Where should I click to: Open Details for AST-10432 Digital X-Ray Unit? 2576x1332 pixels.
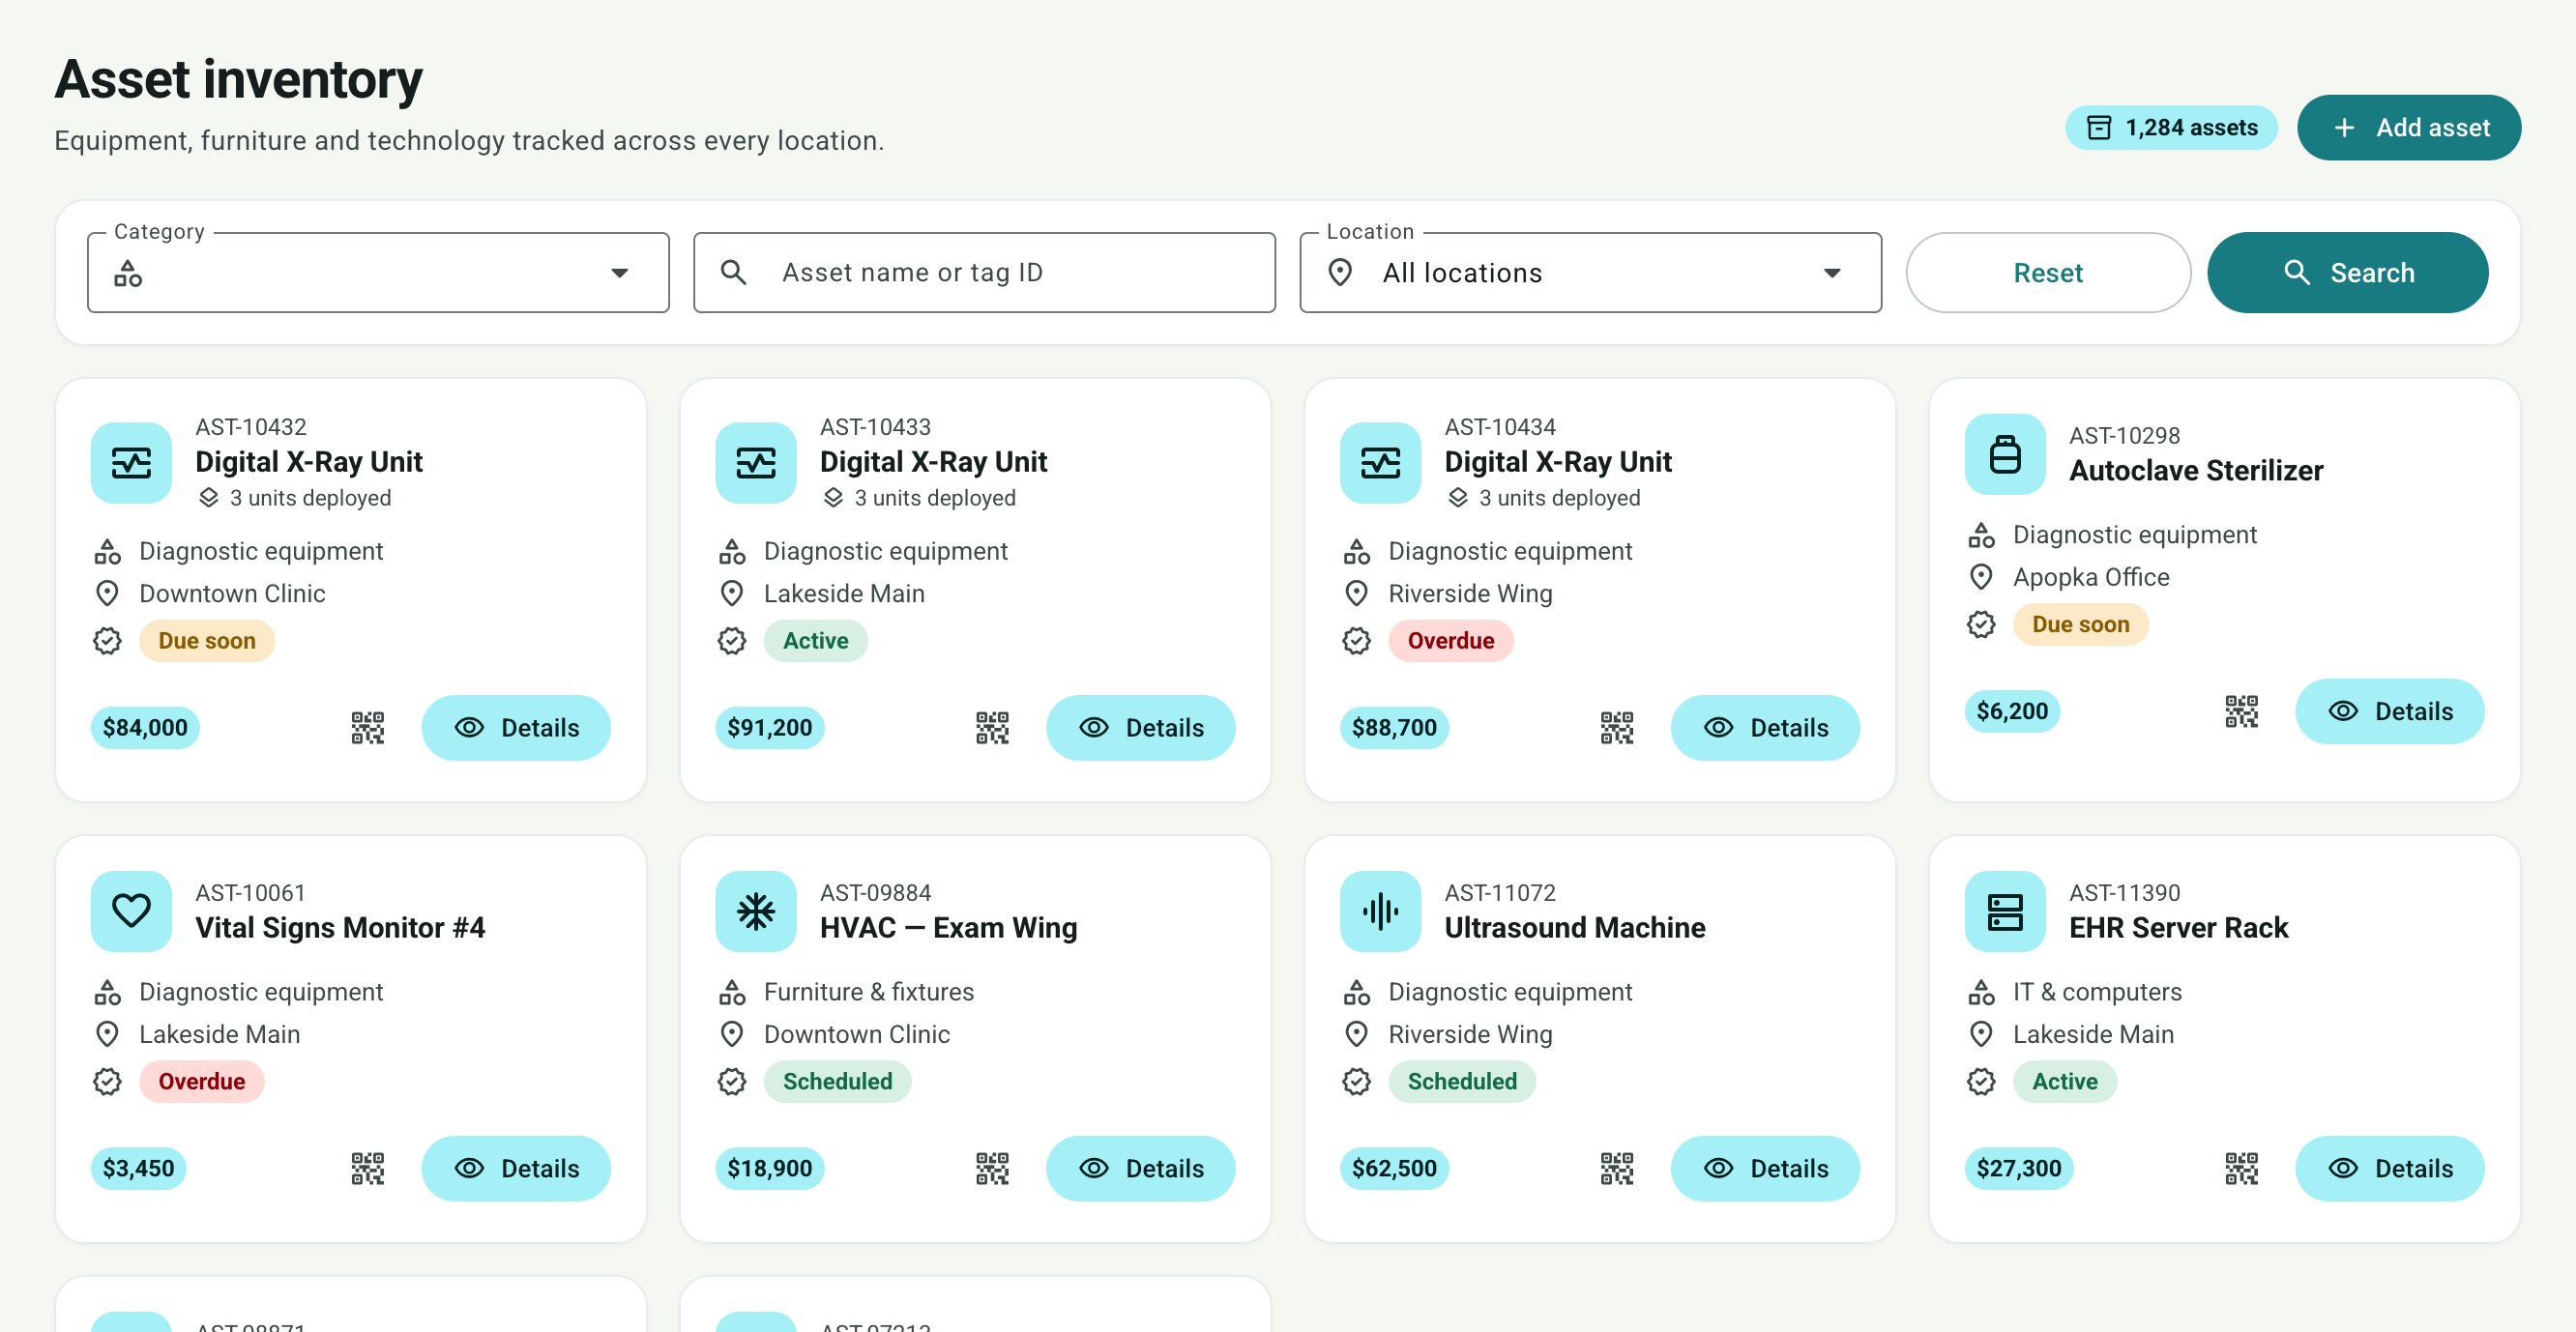coord(516,727)
